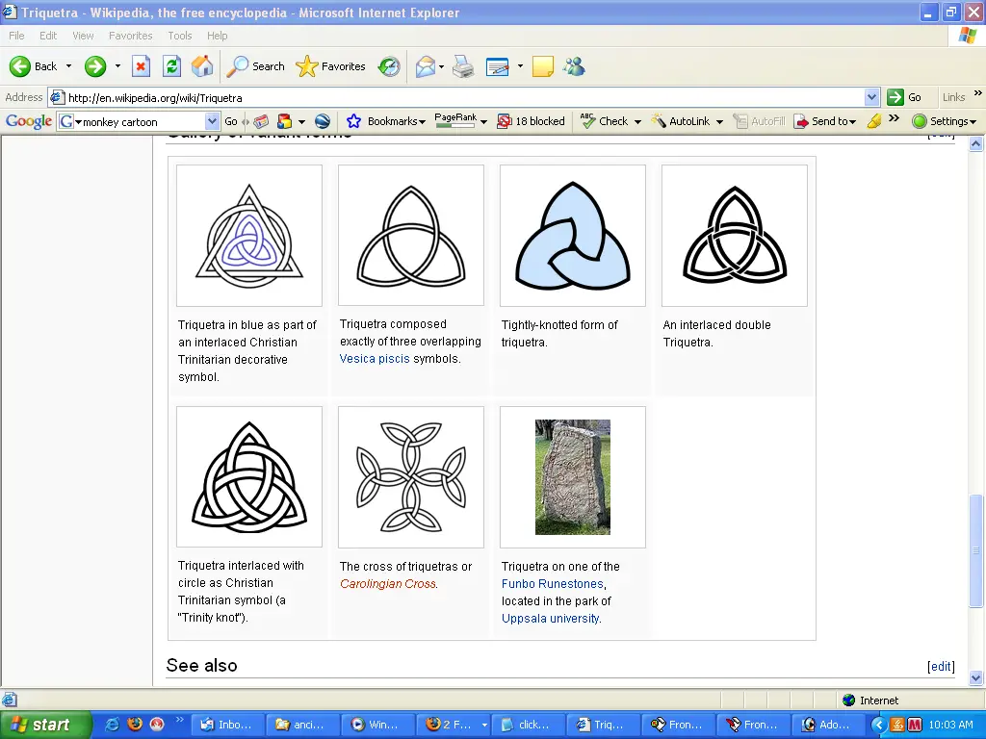The height and width of the screenshot is (739, 986).
Task: Show browsing History from the toolbar
Action: coord(389,66)
